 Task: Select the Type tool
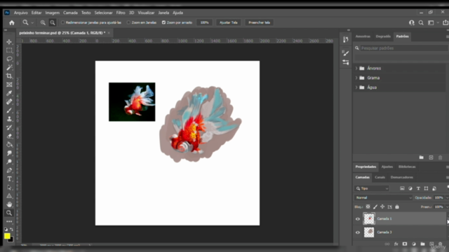(x=9, y=179)
